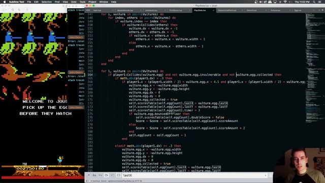Open the tab list dropdown arrow
Image resolution: width=325 pixels, height=183 pixels.
322,10
